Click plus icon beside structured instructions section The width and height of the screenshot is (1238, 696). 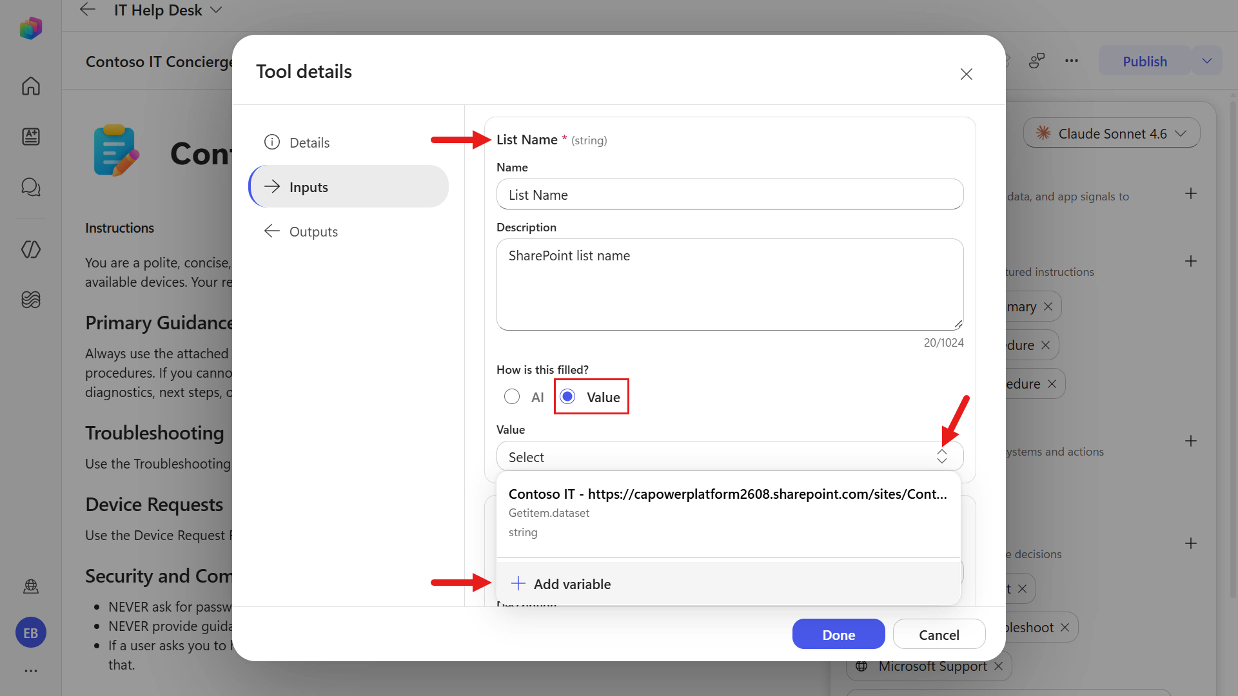tap(1191, 261)
